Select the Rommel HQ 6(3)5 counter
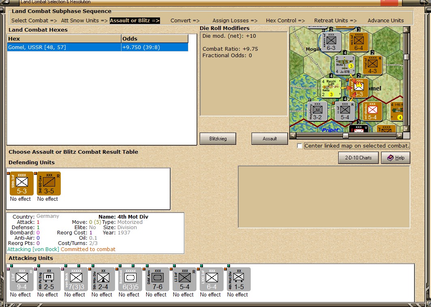 pos(130,279)
